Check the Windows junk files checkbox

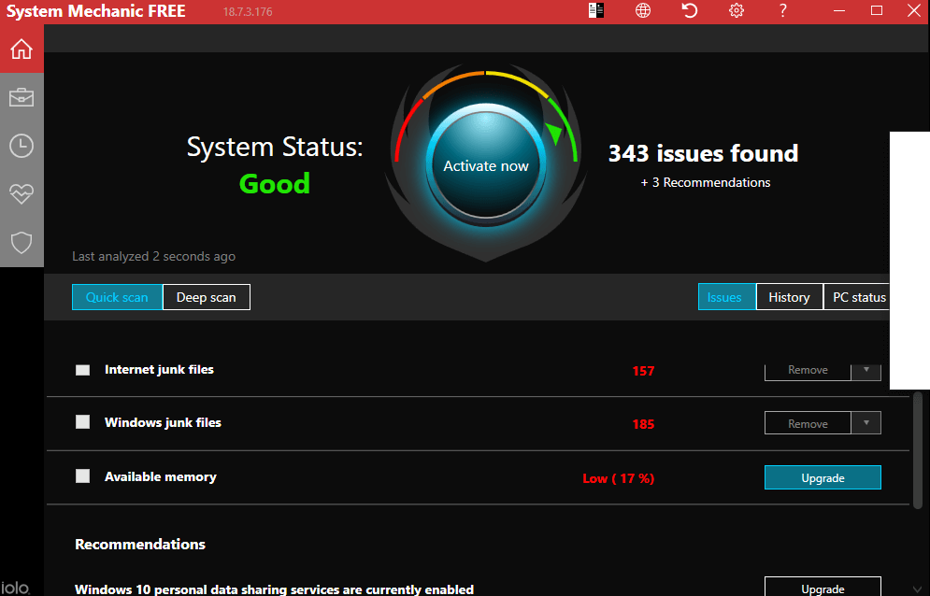pyautogui.click(x=83, y=422)
